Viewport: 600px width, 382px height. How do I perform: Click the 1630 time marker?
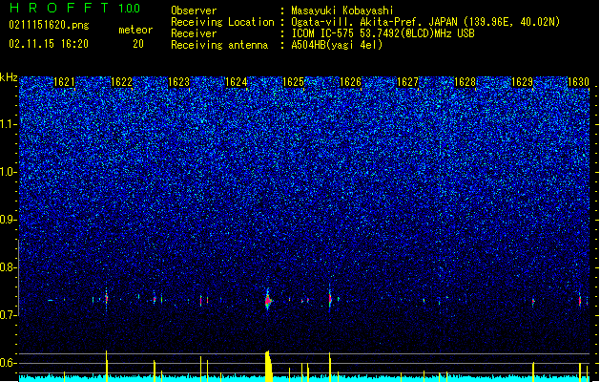pyautogui.click(x=579, y=82)
